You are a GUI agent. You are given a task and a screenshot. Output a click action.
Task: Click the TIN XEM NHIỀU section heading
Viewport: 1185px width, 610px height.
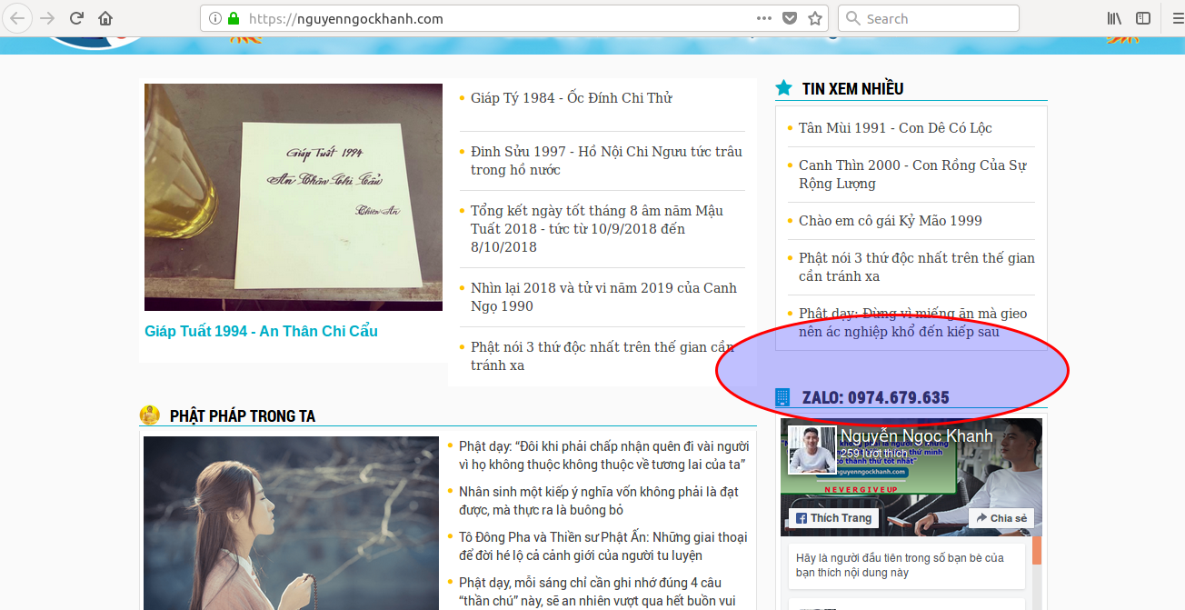(x=852, y=88)
